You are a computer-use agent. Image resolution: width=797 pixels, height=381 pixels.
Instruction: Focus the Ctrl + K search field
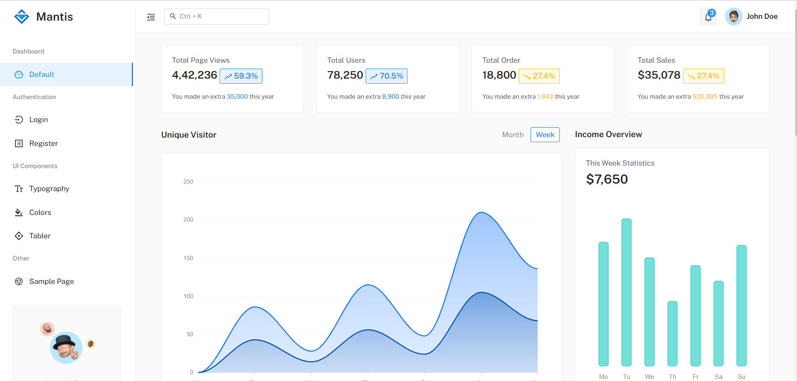217,16
